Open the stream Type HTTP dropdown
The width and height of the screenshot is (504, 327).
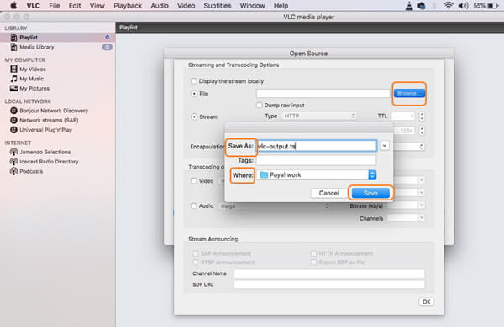pos(319,117)
